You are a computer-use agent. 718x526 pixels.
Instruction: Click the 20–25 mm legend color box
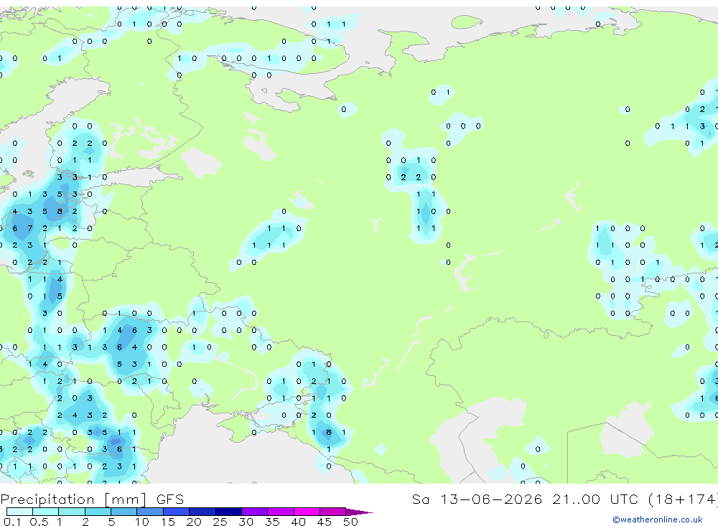tap(202, 512)
